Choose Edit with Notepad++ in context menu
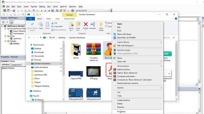Viewport: 204px width, 114px height. (x=138, y=46)
